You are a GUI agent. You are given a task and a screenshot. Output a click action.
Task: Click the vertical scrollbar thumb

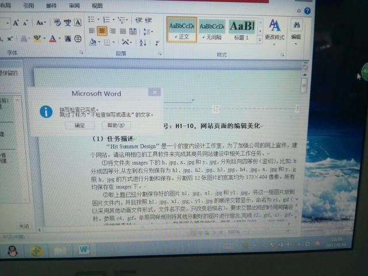[304, 86]
